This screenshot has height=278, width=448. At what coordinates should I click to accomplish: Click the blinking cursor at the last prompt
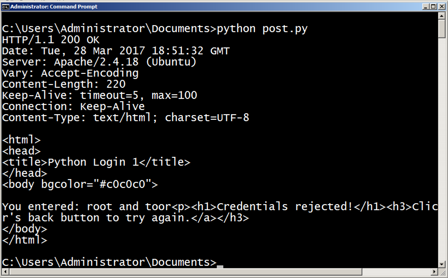(220, 266)
